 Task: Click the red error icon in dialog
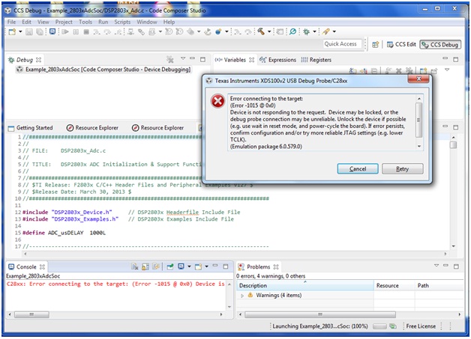(x=217, y=101)
